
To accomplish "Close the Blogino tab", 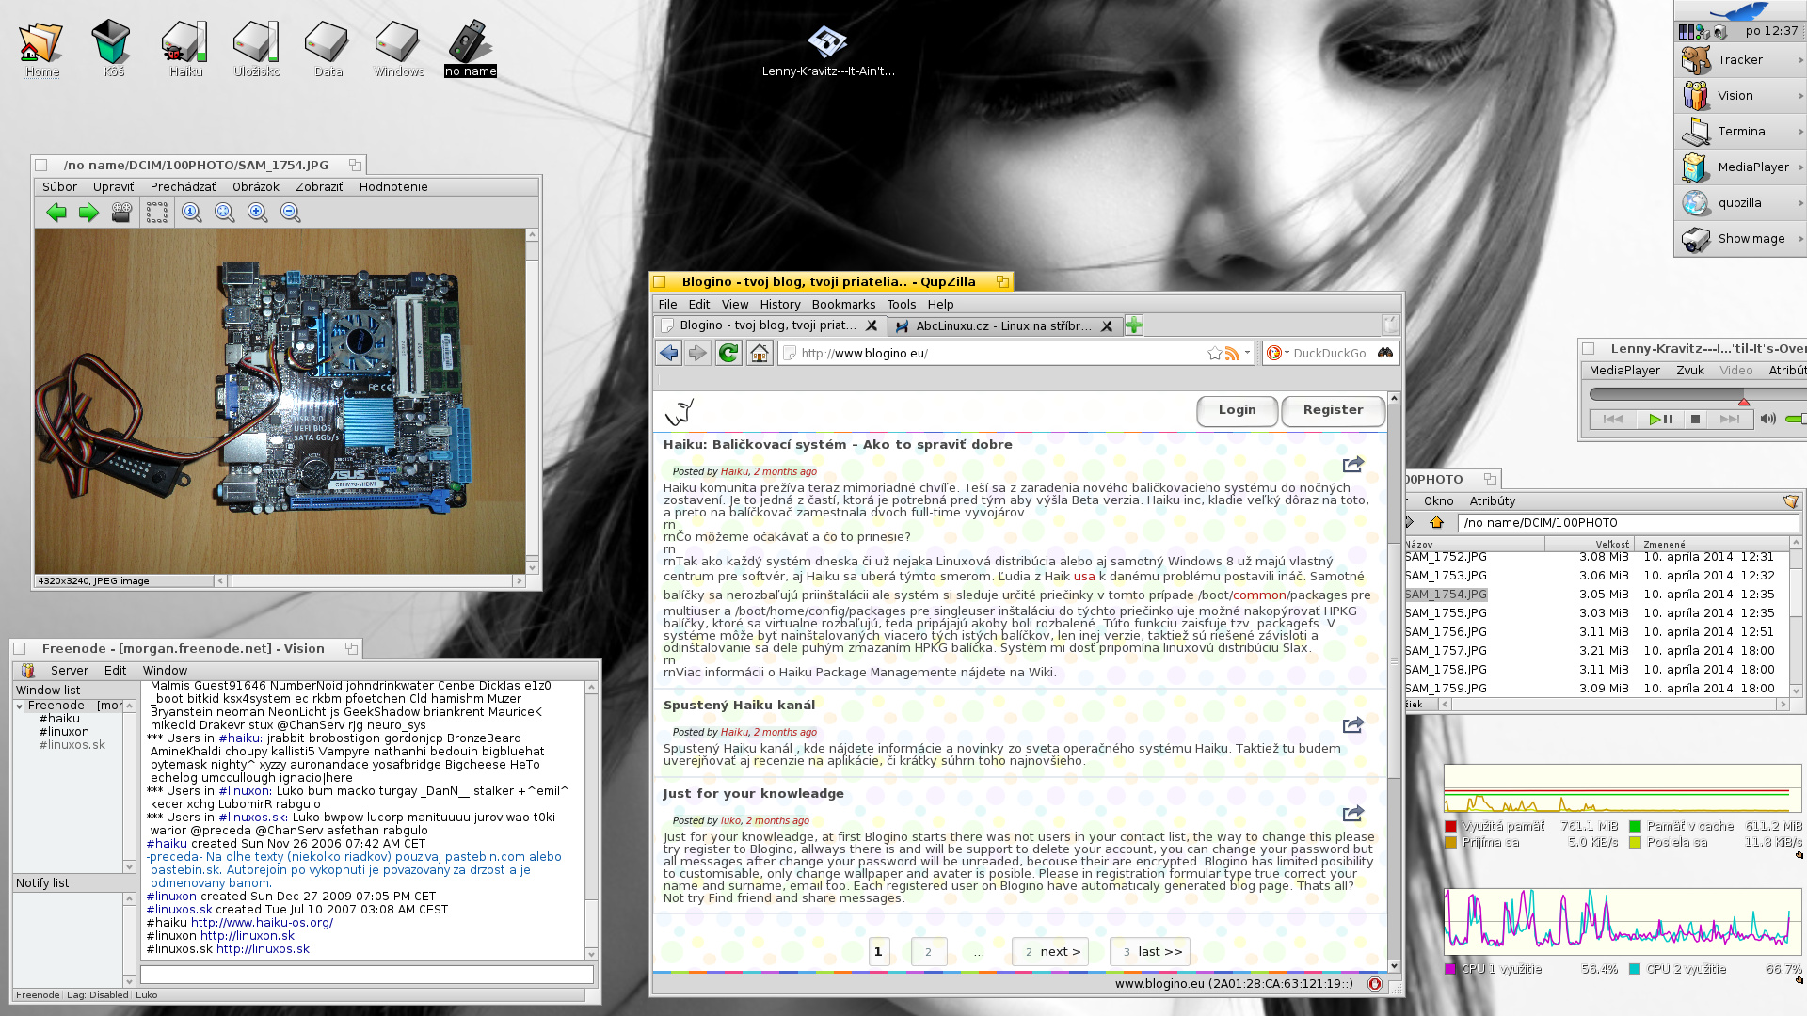I will [x=872, y=325].
